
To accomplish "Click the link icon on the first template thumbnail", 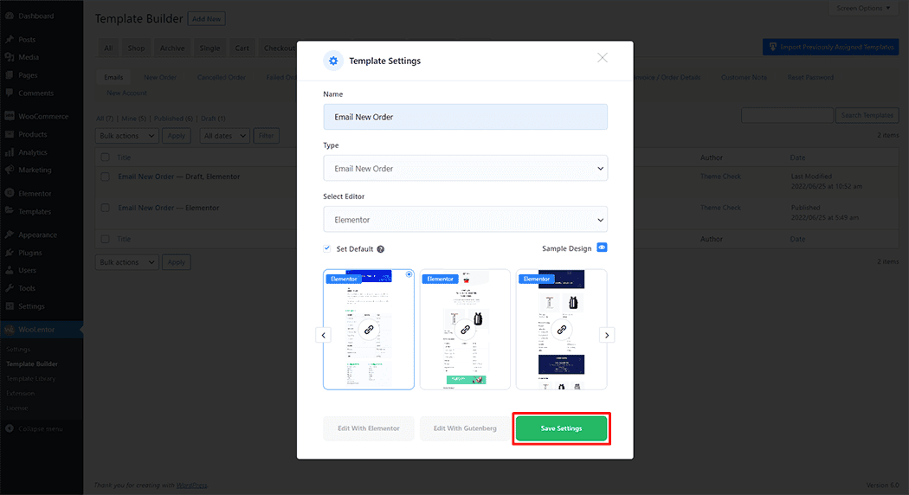I will click(x=369, y=330).
